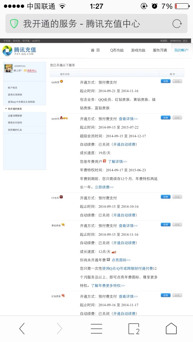
Task: Click the 点亮图标>> link
Action: tap(121, 260)
